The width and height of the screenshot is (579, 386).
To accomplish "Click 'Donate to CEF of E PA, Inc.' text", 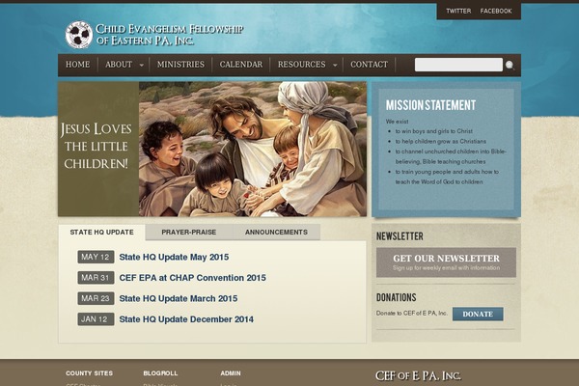I will [x=412, y=314].
